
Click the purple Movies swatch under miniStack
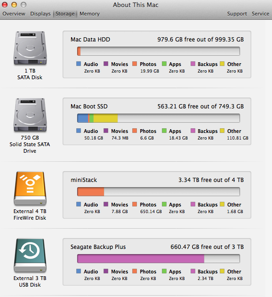click(106, 204)
